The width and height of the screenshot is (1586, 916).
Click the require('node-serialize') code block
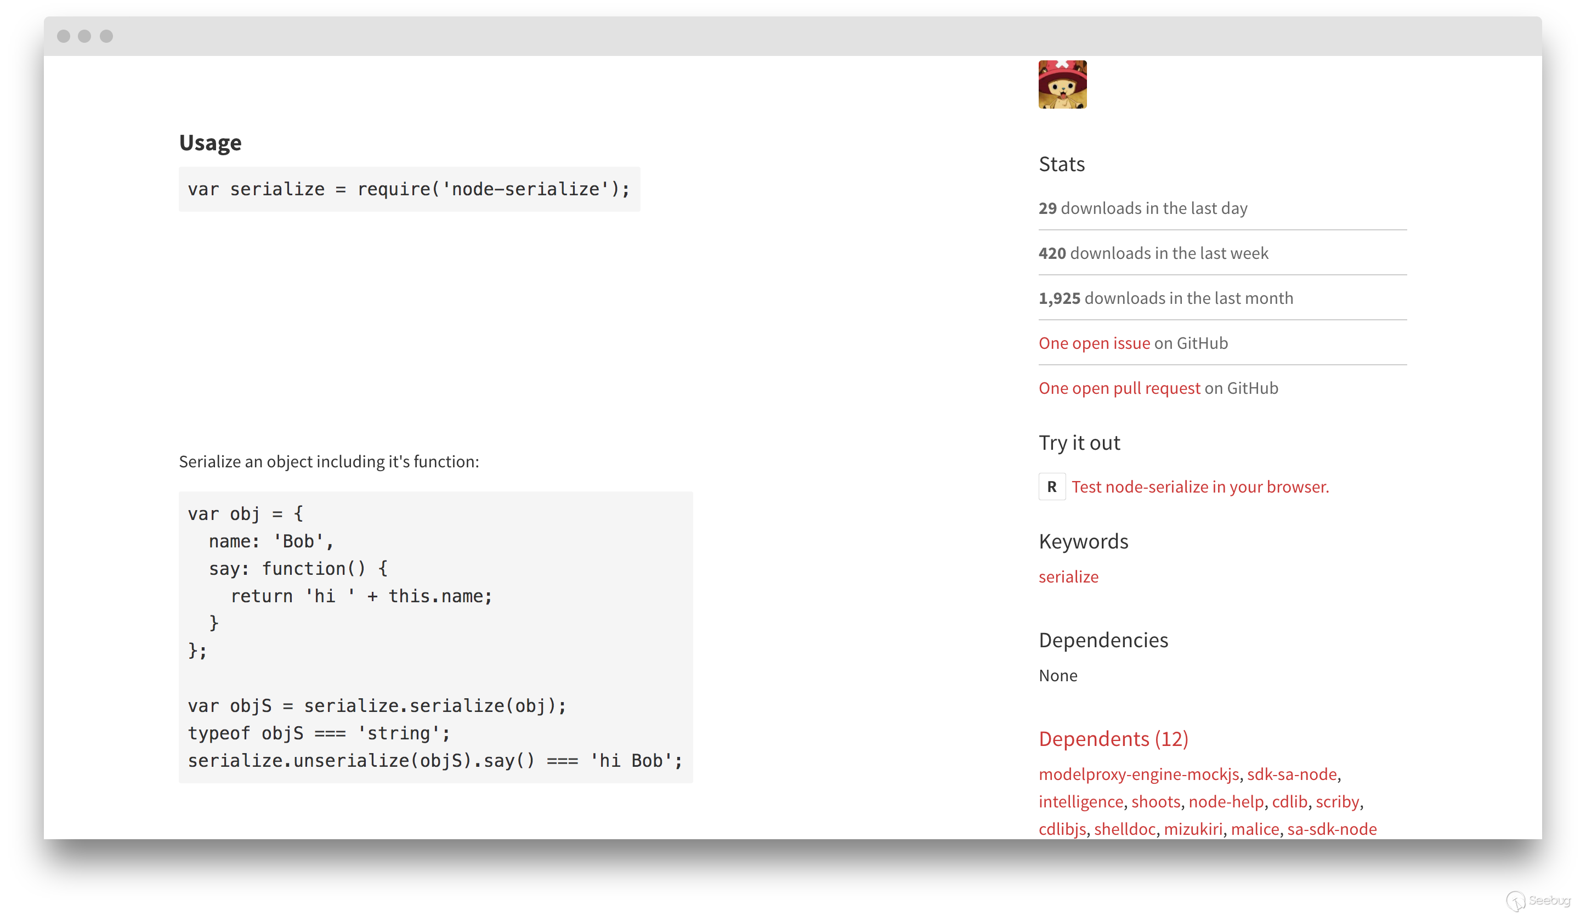[409, 189]
